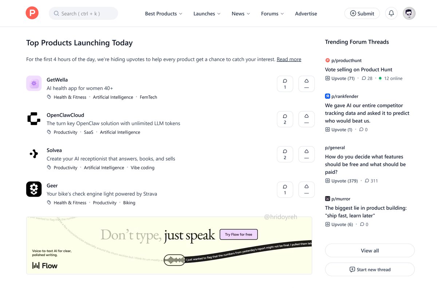Select the Health & Fitness tag on GetWella
Screen dimensions: 437x288
(x=70, y=97)
